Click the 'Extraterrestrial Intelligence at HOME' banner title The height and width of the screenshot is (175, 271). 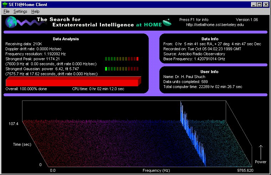[x=107, y=25]
